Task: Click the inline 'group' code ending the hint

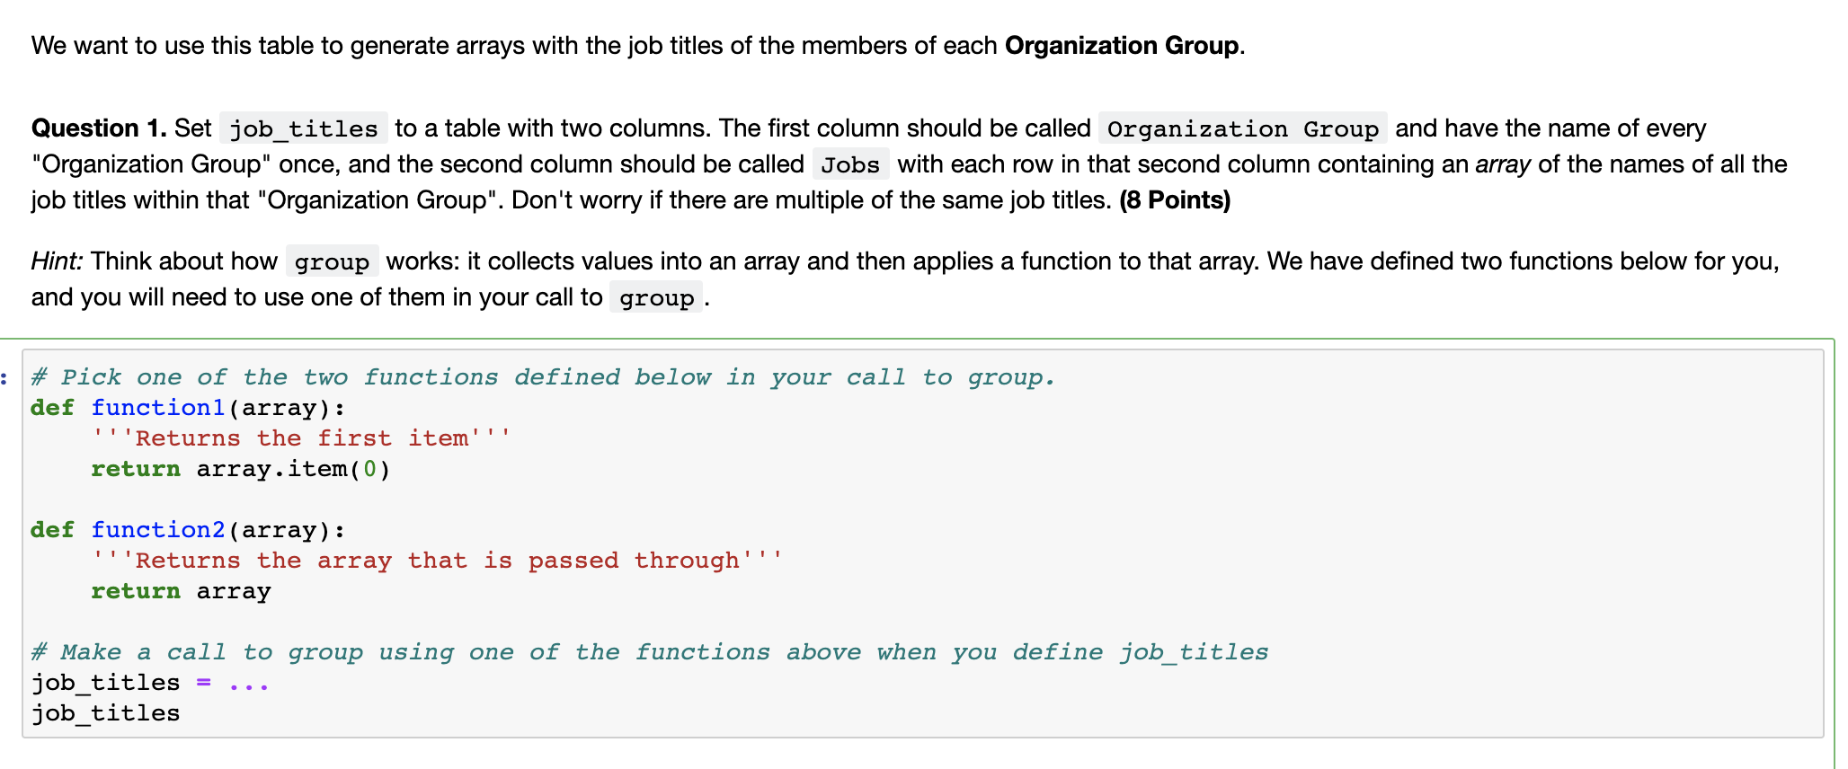Action: [x=656, y=297]
